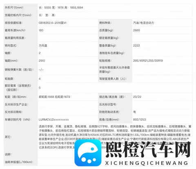The width and height of the screenshot is (196, 169).
Task: Select the value 4 in the 轮胎数 row
Action: 40,79
